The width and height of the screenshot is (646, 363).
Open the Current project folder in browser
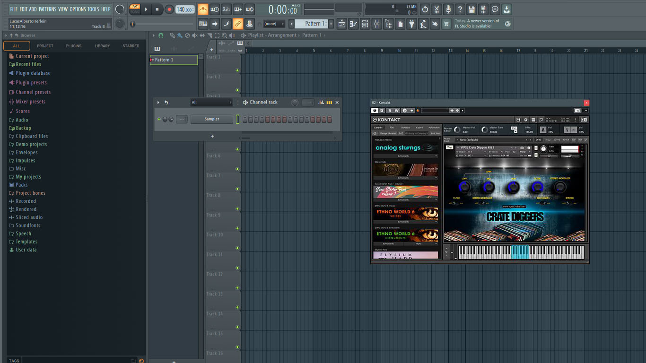pos(32,56)
